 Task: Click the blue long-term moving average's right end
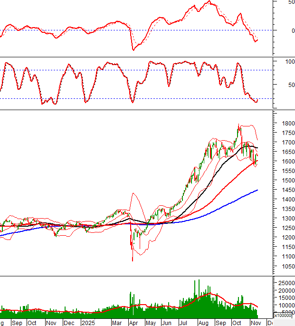257,190
